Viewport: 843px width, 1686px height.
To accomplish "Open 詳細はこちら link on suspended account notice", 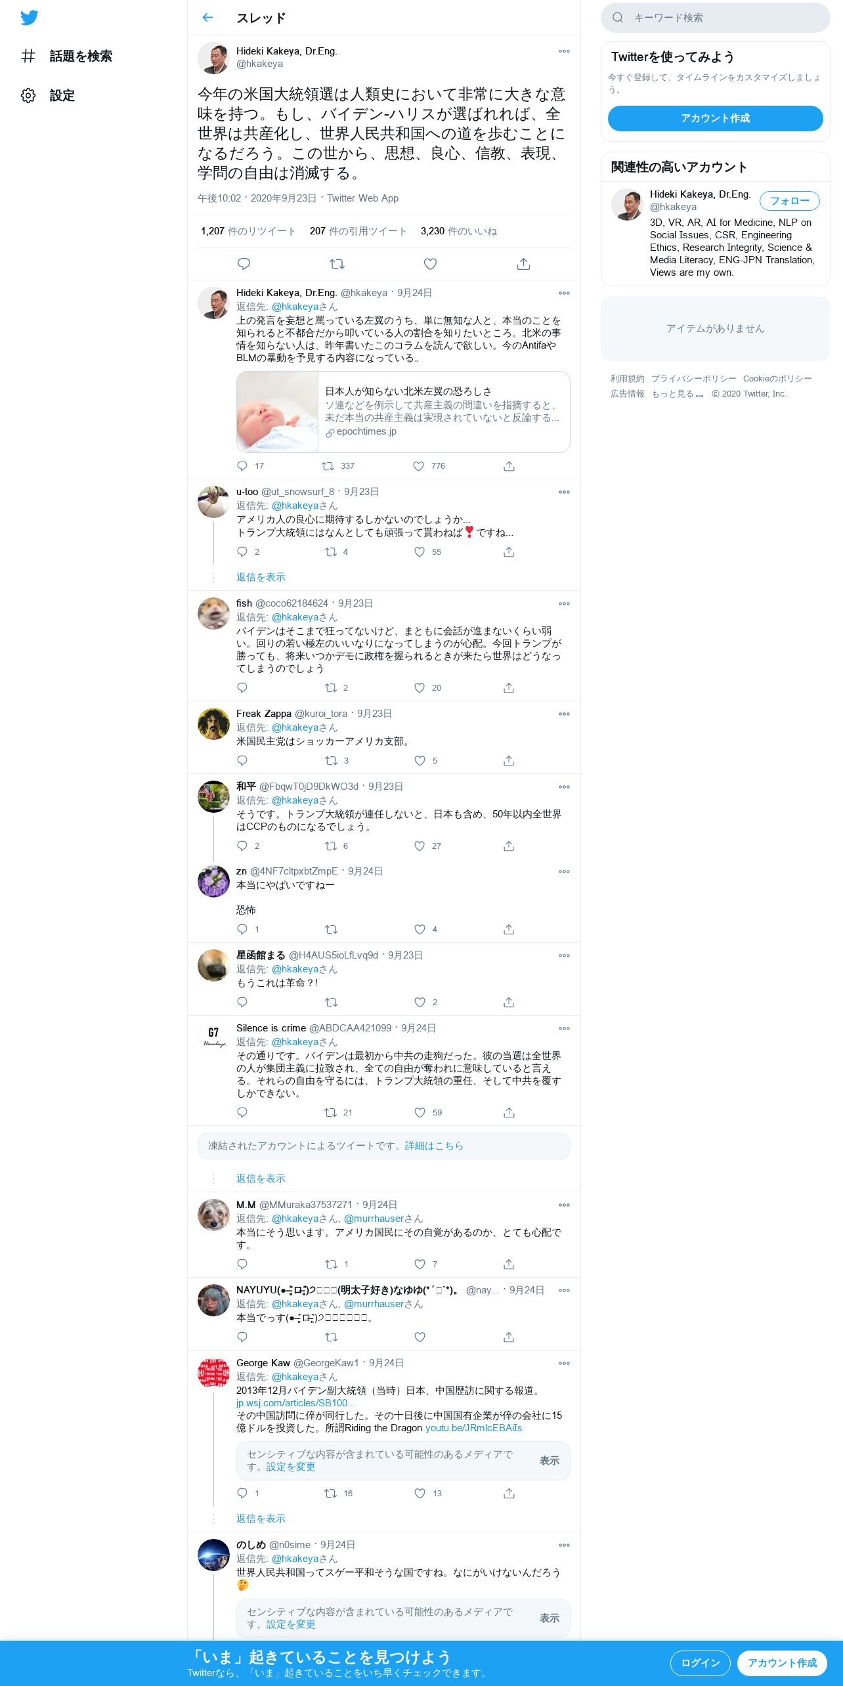I will coord(434,1146).
